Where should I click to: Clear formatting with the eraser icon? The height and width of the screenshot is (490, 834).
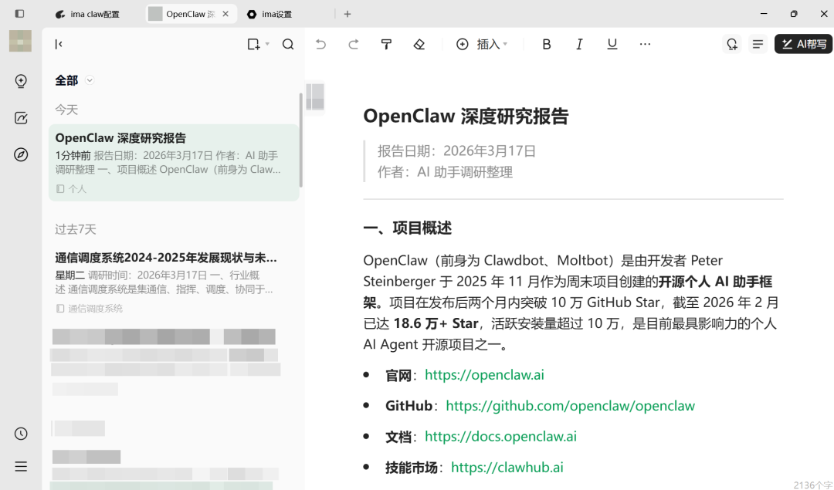pos(419,44)
